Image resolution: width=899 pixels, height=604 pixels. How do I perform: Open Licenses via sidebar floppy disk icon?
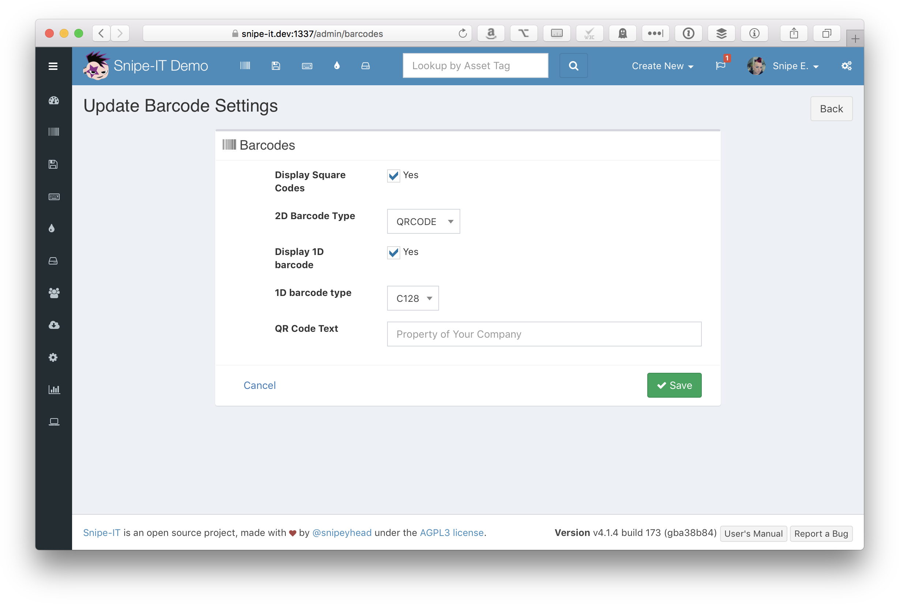pyautogui.click(x=53, y=165)
